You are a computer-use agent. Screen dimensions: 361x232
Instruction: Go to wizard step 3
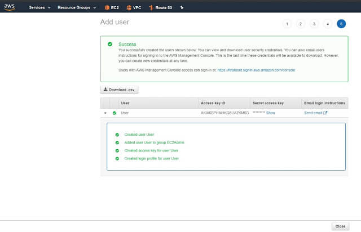click(x=314, y=24)
